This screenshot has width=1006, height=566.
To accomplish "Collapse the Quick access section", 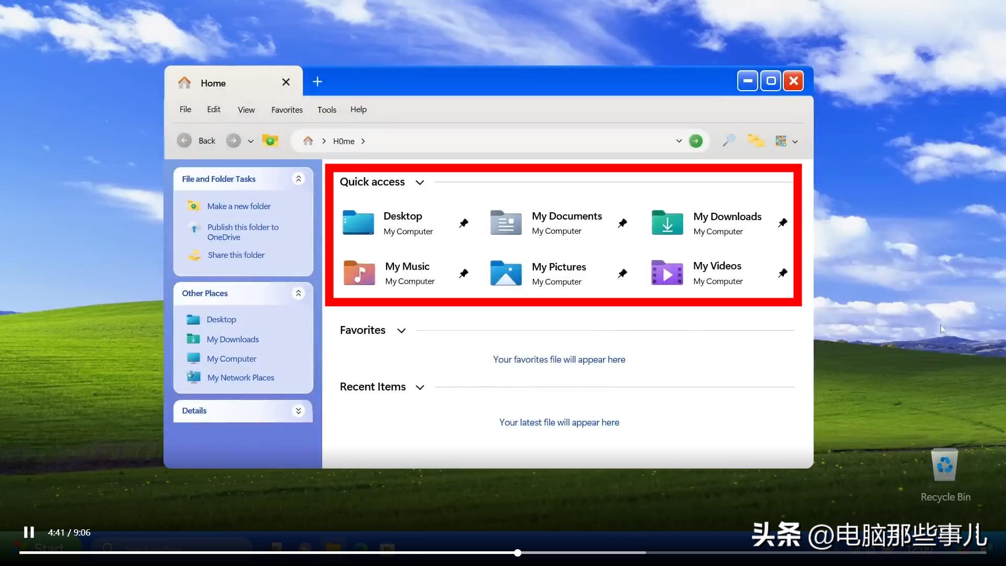I will pyautogui.click(x=420, y=182).
